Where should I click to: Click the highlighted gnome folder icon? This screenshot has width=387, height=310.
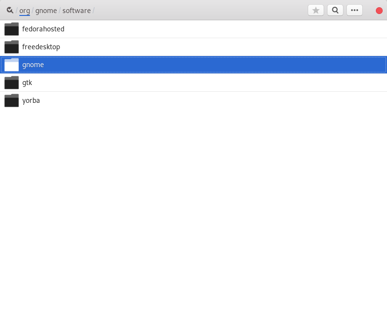(12, 65)
